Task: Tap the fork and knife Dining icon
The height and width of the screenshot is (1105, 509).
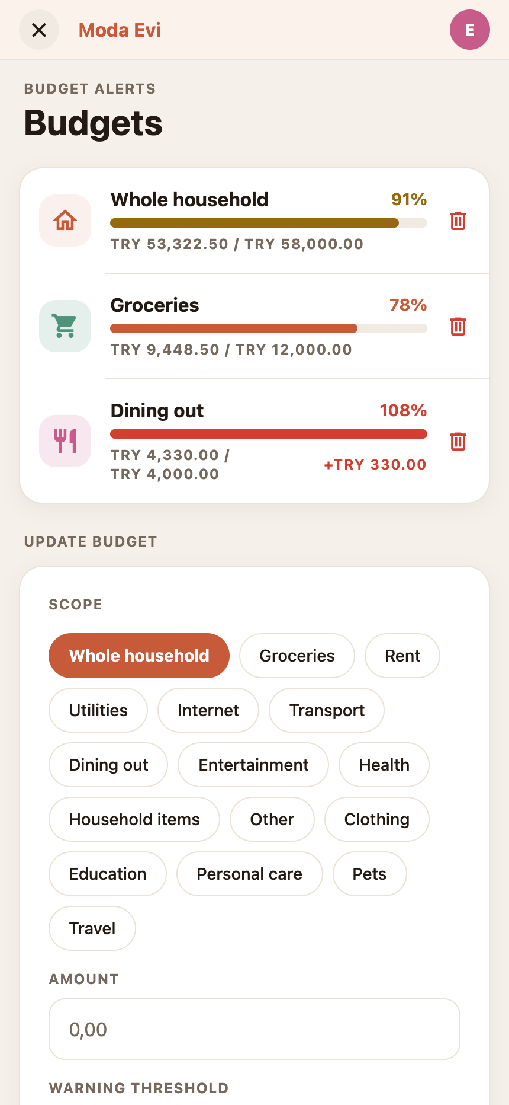Action: coord(65,441)
